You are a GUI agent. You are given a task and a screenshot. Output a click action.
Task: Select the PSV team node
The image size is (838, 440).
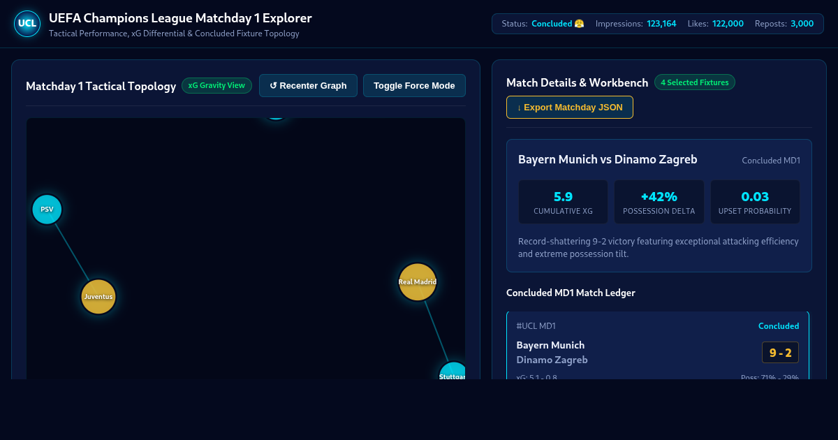pyautogui.click(x=47, y=210)
